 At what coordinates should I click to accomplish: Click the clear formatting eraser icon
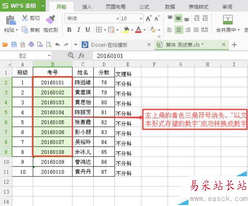(x=153, y=30)
